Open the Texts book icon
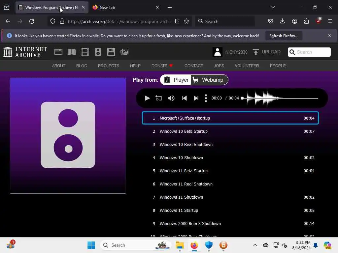Image resolution: width=338 pixels, height=253 pixels. coord(72,52)
